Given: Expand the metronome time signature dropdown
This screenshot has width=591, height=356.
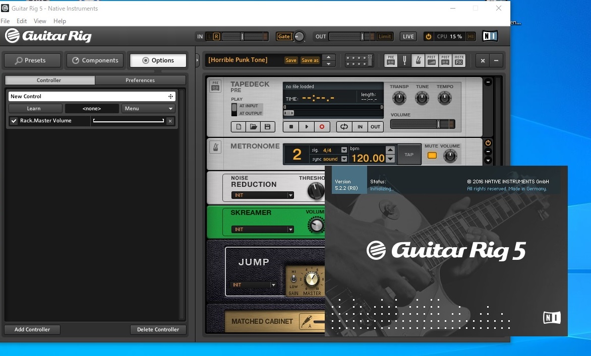Looking at the screenshot, I should (344, 150).
